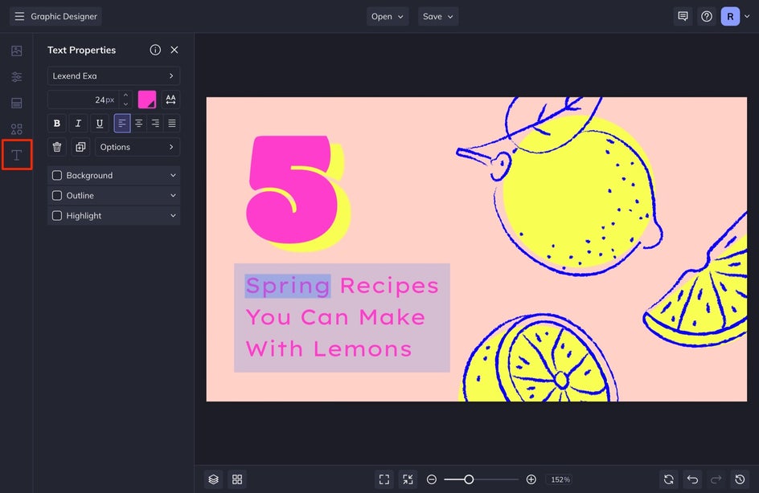Open the Templates sidebar icon
The image size is (759, 493).
coord(16,103)
